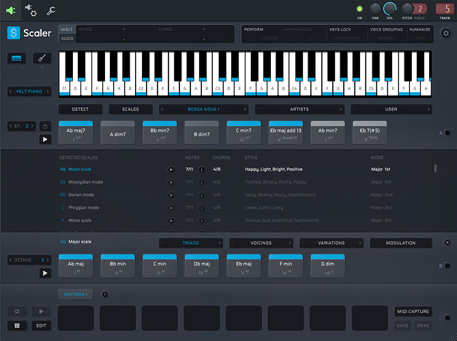457x341 pixels.
Task: Click the DRAG button
Action: click(x=423, y=325)
